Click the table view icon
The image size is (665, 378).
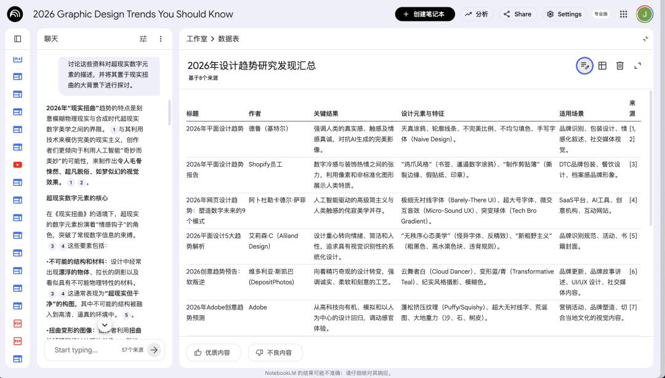[x=602, y=66]
